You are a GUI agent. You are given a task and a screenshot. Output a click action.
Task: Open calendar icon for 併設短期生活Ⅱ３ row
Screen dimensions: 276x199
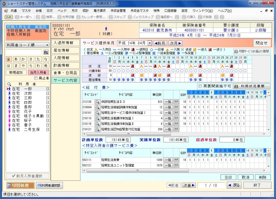click(176, 102)
